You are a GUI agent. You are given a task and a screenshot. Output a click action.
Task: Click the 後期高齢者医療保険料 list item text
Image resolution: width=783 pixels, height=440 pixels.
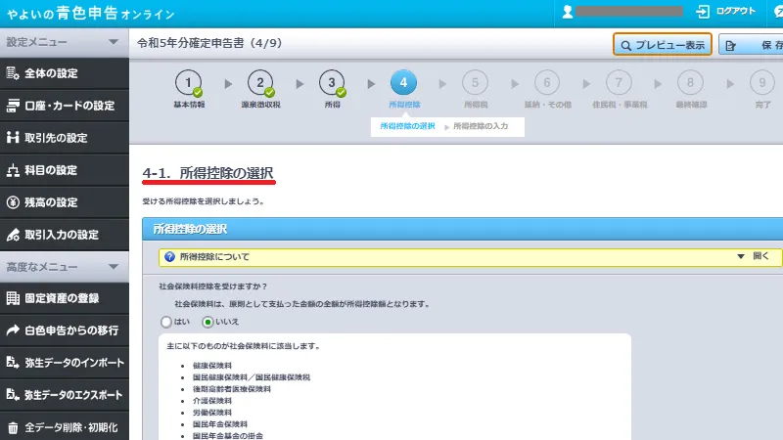point(232,388)
